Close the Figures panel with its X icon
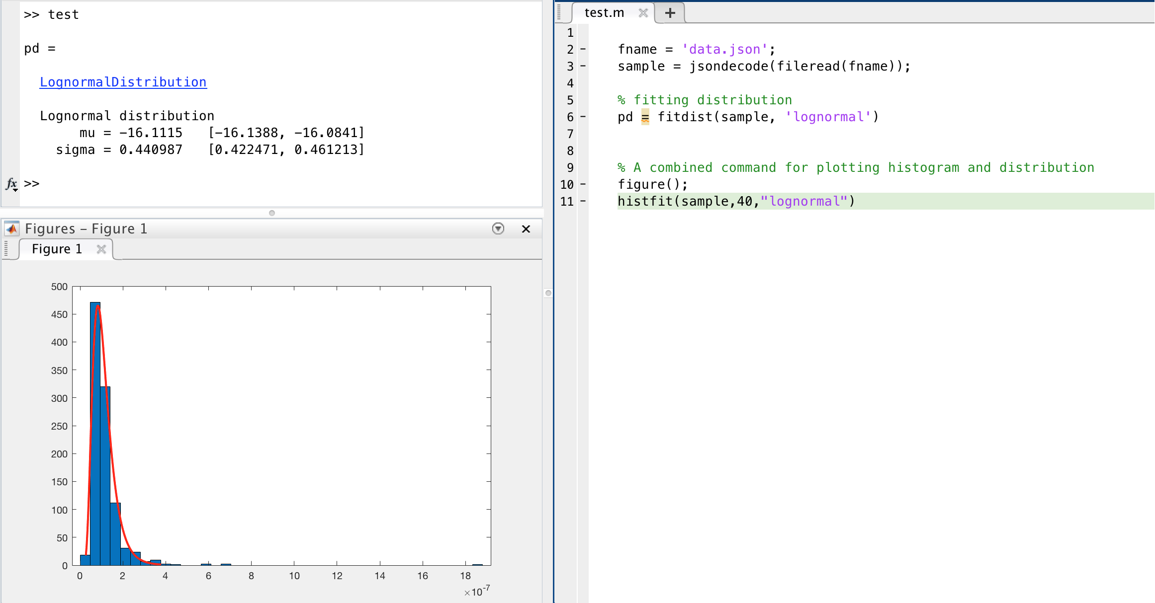Image resolution: width=1155 pixels, height=603 pixels. click(526, 229)
